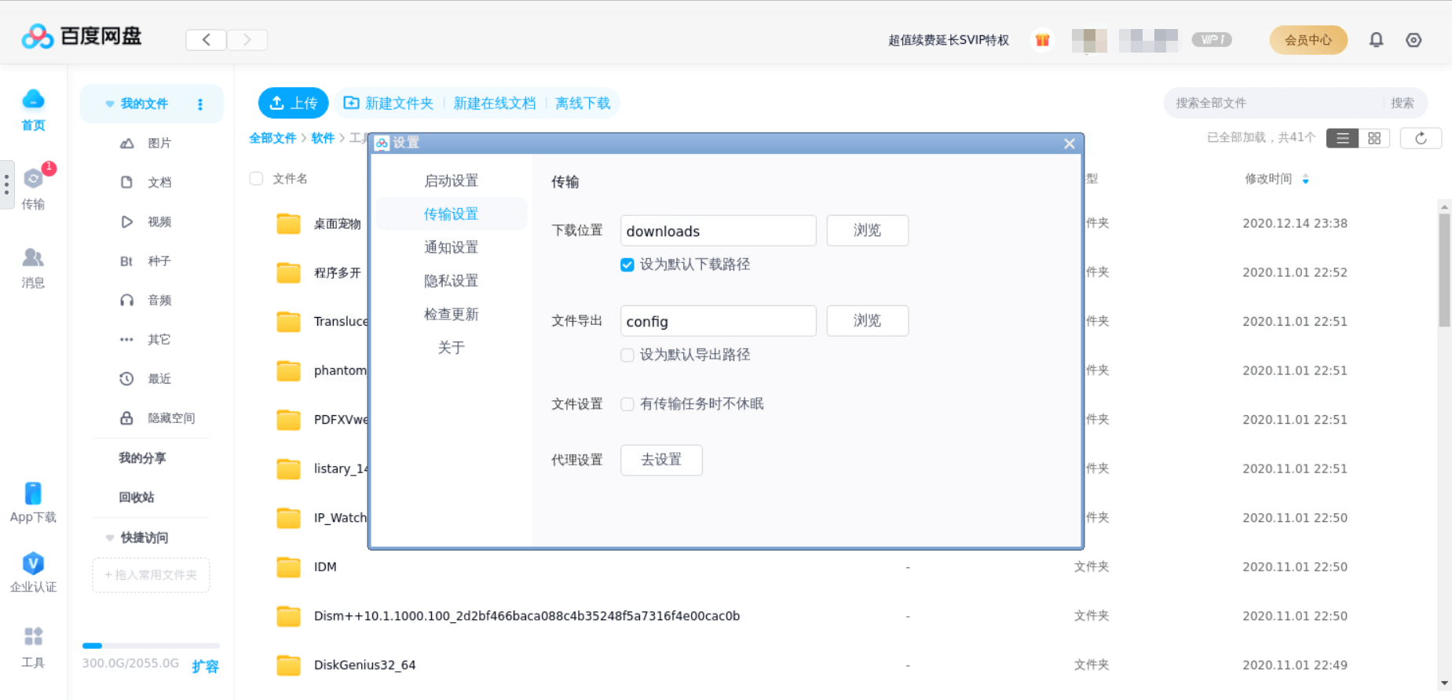Open the 消息 messages sidebar icon

(33, 268)
